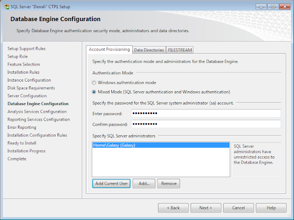Click Reporting Services Configuration step
The height and width of the screenshot is (220, 294).
click(x=39, y=119)
